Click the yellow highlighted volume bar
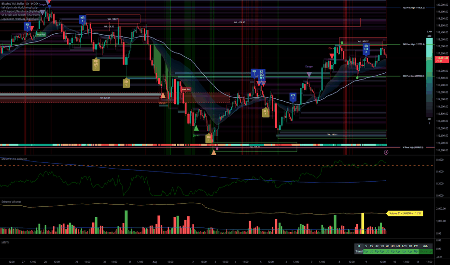The height and width of the screenshot is (265, 450). tap(363, 223)
